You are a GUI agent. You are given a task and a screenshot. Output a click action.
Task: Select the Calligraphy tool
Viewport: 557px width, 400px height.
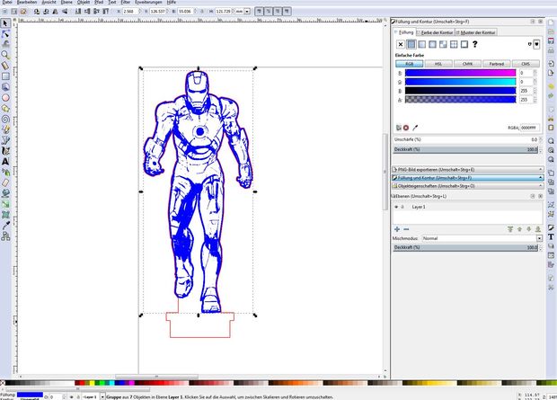coord(5,151)
